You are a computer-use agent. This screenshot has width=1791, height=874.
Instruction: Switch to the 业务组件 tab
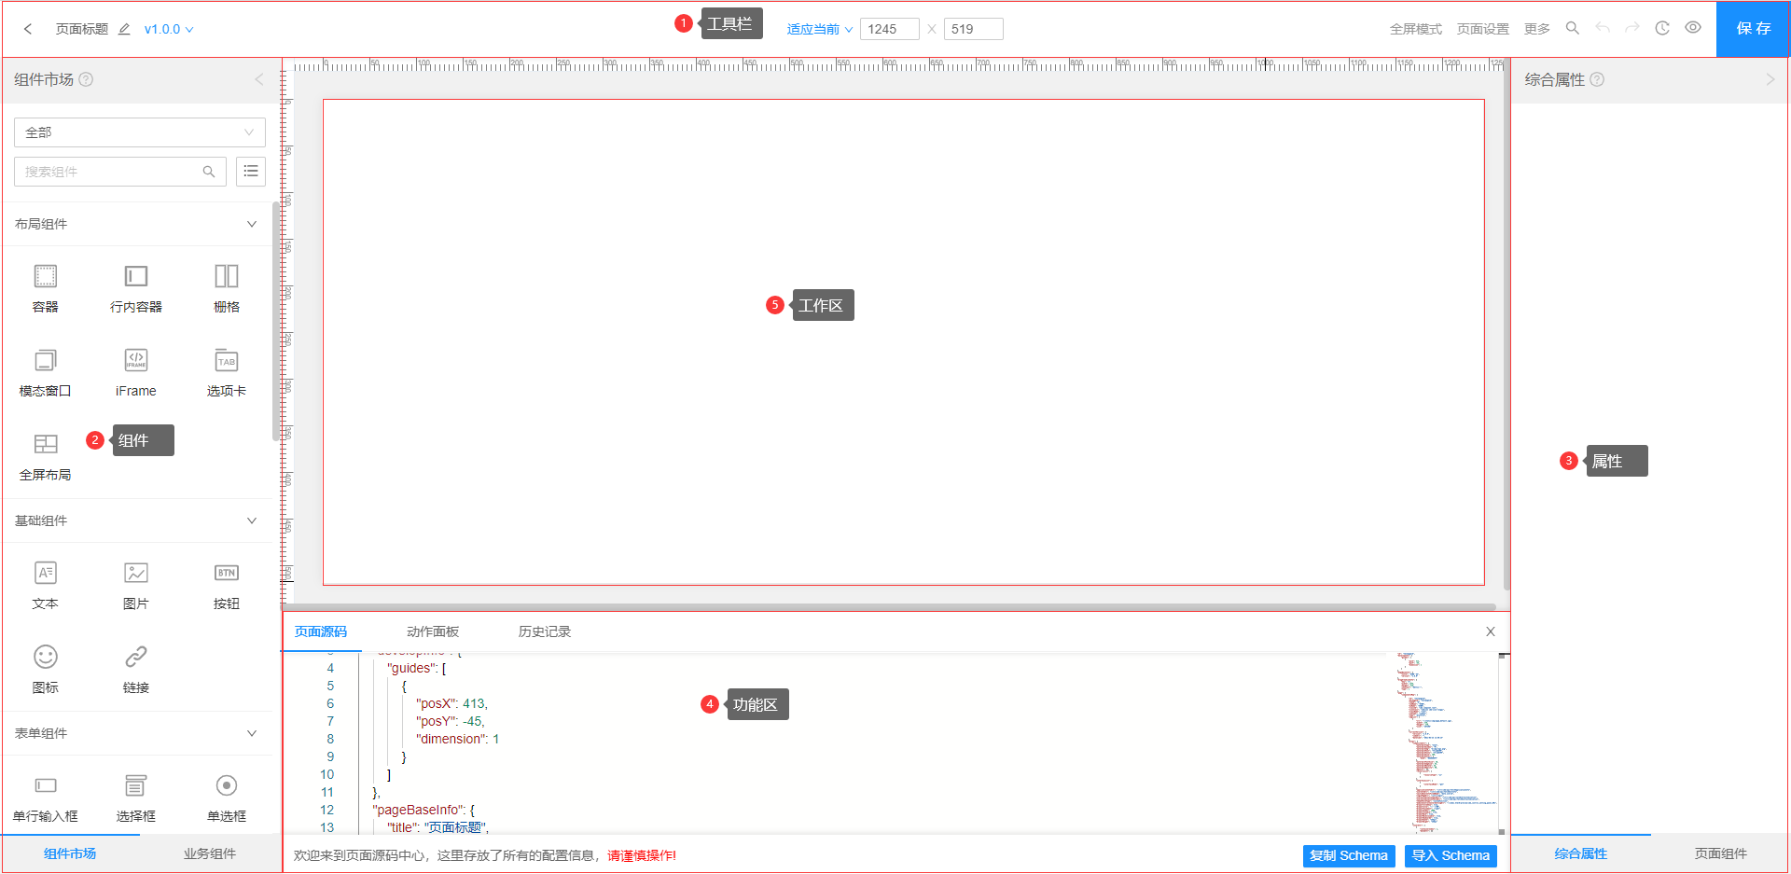pos(210,853)
